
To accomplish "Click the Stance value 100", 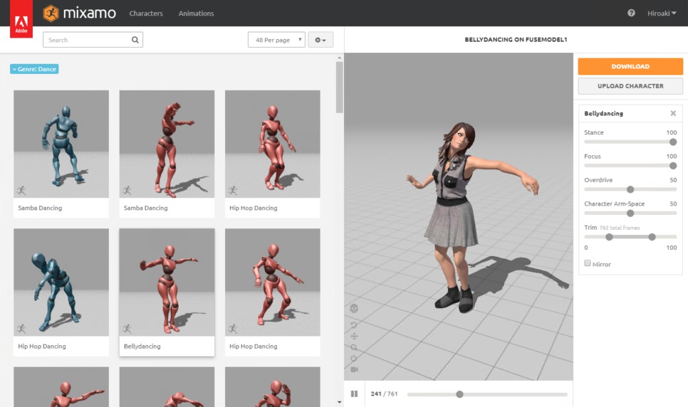I will (671, 132).
